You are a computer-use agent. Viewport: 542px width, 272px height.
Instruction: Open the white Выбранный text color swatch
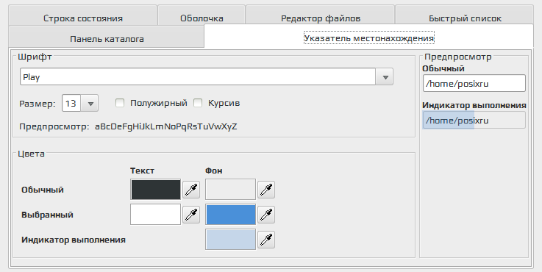coord(156,214)
